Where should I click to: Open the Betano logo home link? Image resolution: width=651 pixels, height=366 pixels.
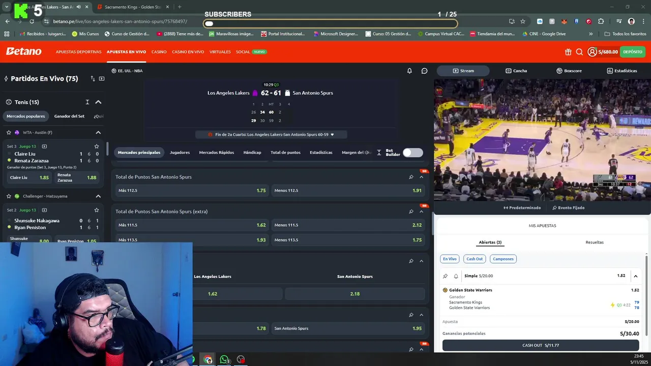click(23, 51)
